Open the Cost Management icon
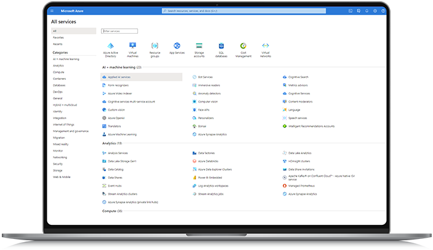 tap(244, 45)
